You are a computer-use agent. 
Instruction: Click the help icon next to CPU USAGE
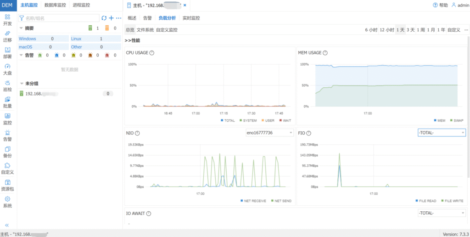tap(152, 53)
